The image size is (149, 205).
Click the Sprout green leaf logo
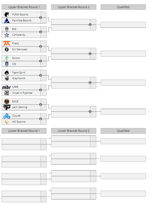tap(7, 58)
